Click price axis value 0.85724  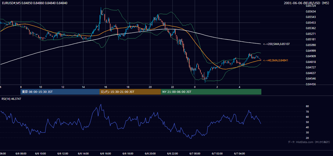pyautogui.click(x=311, y=6)
